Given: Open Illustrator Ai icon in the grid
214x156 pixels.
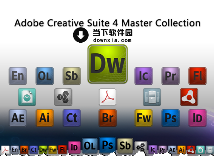Looking at the screenshot, I should pos(45,118).
